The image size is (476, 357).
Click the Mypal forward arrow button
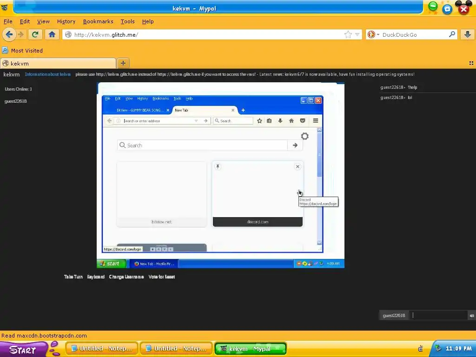[20, 34]
